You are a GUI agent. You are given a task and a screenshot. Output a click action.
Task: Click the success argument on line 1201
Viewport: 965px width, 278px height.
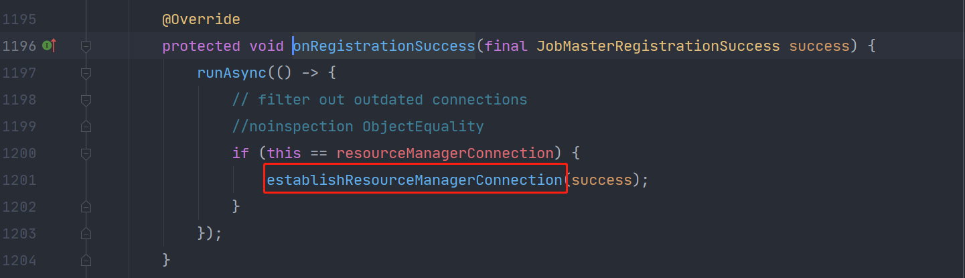pos(601,180)
